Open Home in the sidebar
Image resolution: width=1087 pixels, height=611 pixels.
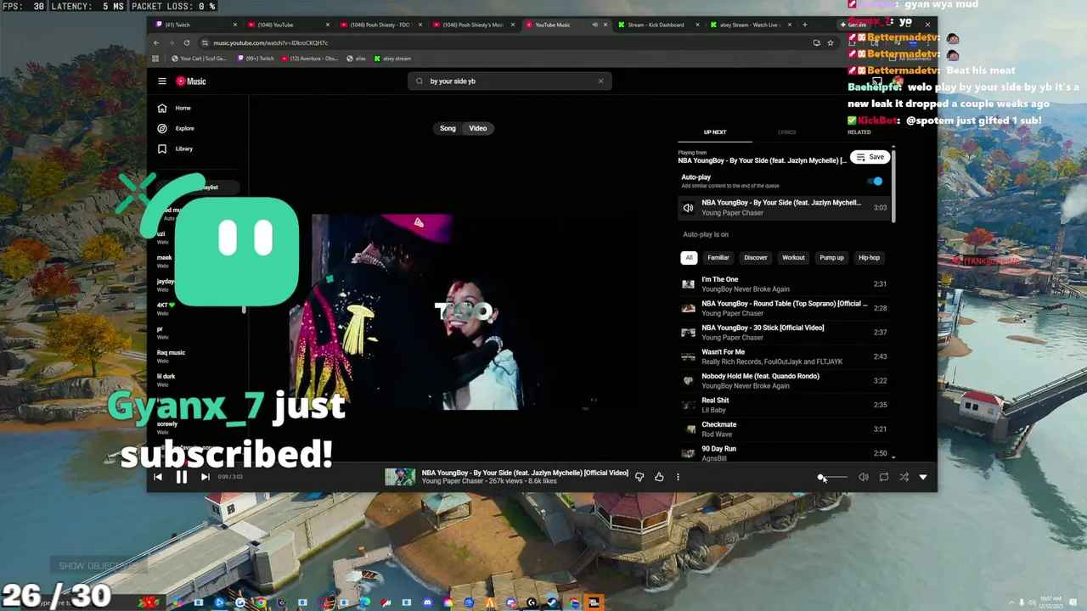click(174, 108)
